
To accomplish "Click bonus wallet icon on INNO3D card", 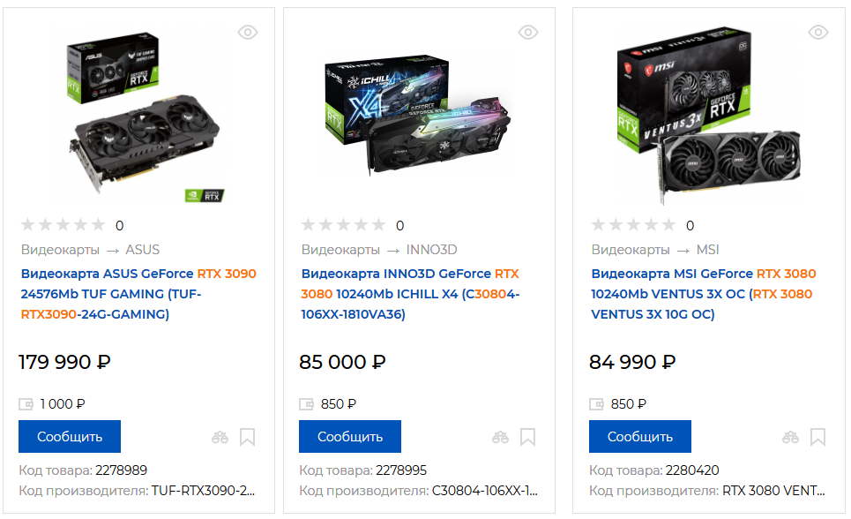I will pos(307,404).
